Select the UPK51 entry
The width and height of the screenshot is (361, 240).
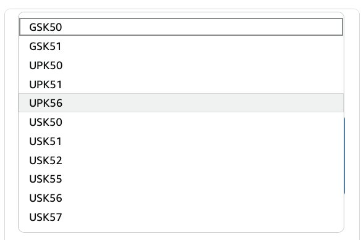181,85
